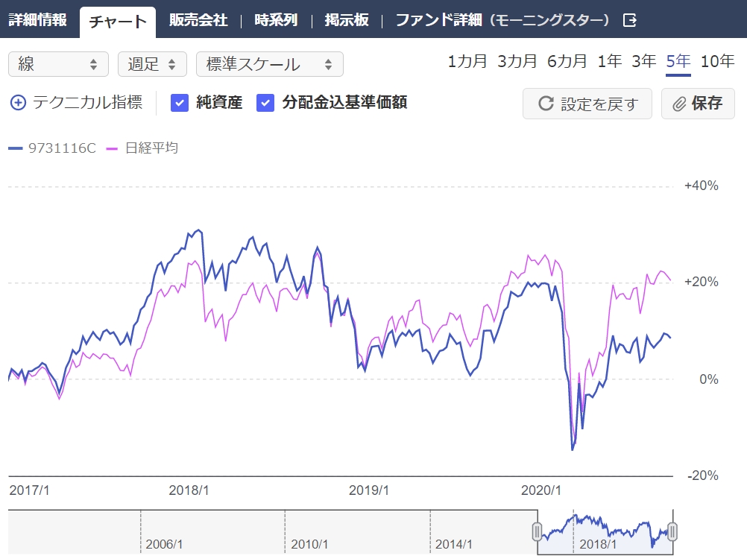Click the right range slider handle

(x=672, y=531)
